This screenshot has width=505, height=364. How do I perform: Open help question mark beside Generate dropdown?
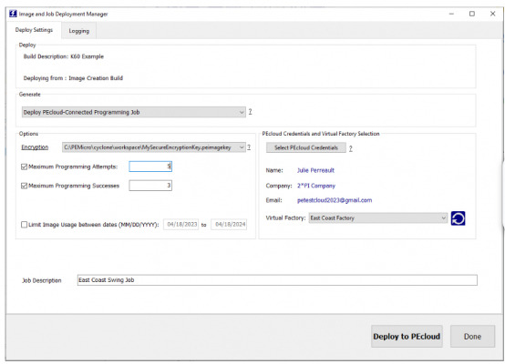coord(250,112)
